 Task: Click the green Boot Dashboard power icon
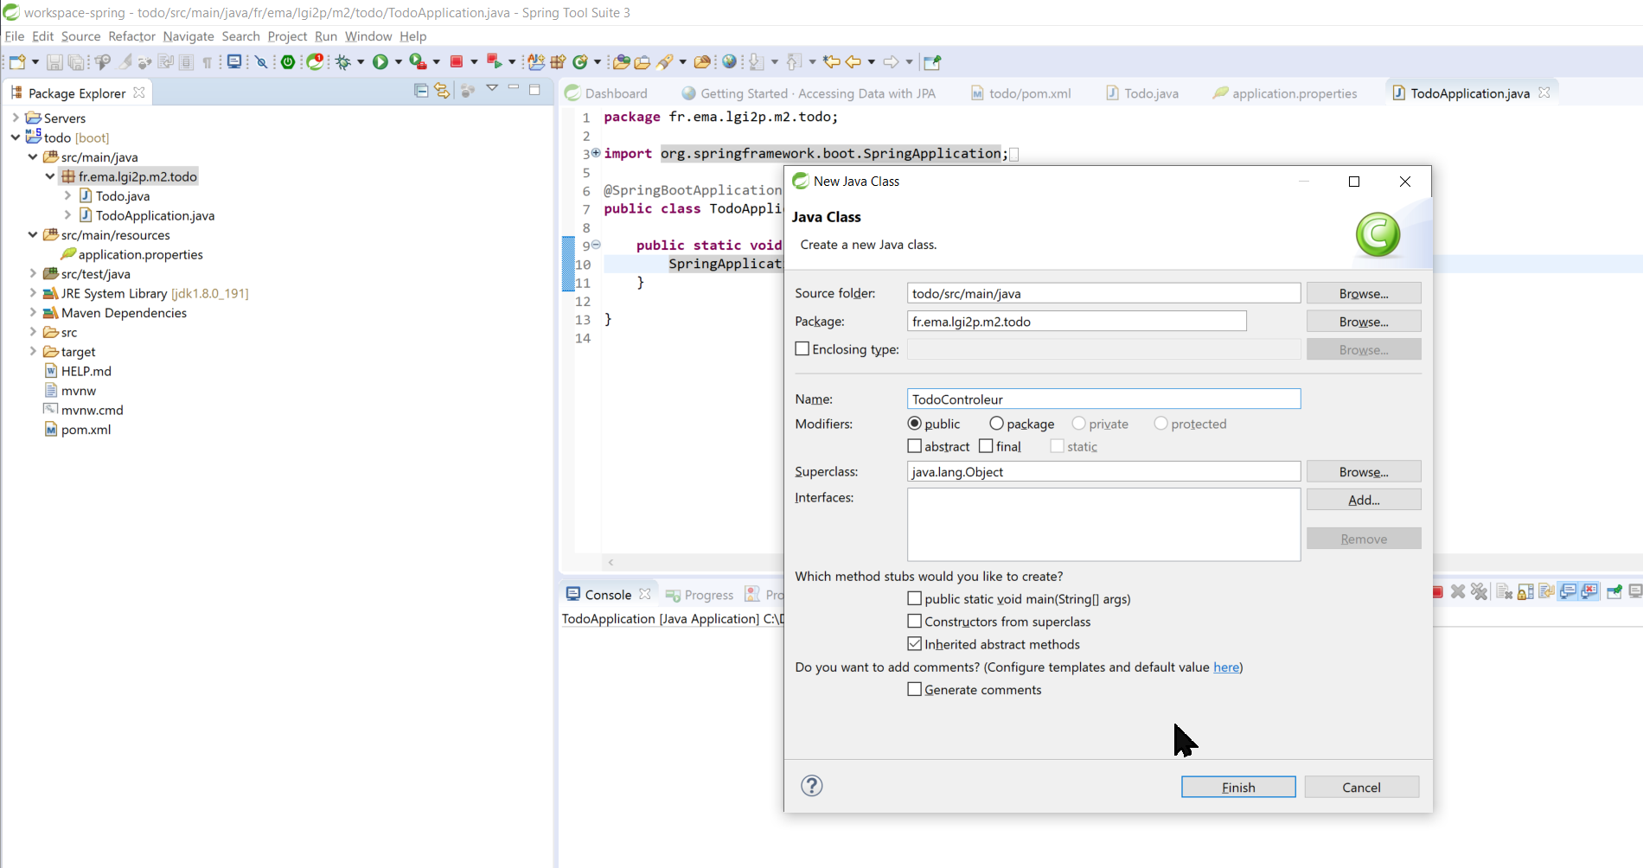tap(288, 62)
